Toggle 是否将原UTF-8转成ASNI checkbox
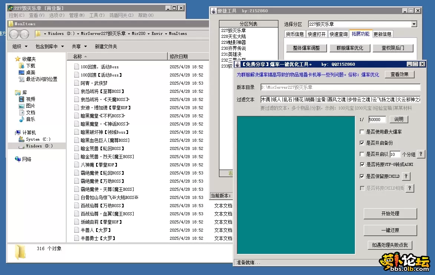Screen dimensions: 435x275 coord(362,164)
